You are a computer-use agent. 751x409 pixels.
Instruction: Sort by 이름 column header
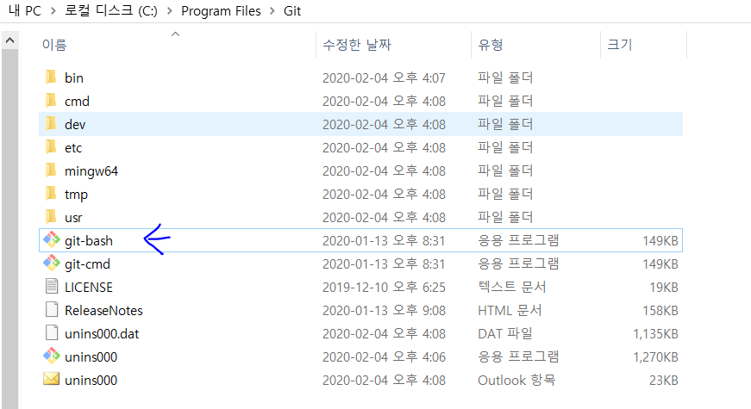coord(54,45)
